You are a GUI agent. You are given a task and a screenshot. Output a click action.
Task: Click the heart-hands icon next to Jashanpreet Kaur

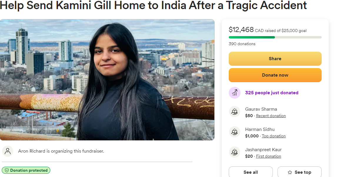[x=235, y=152]
